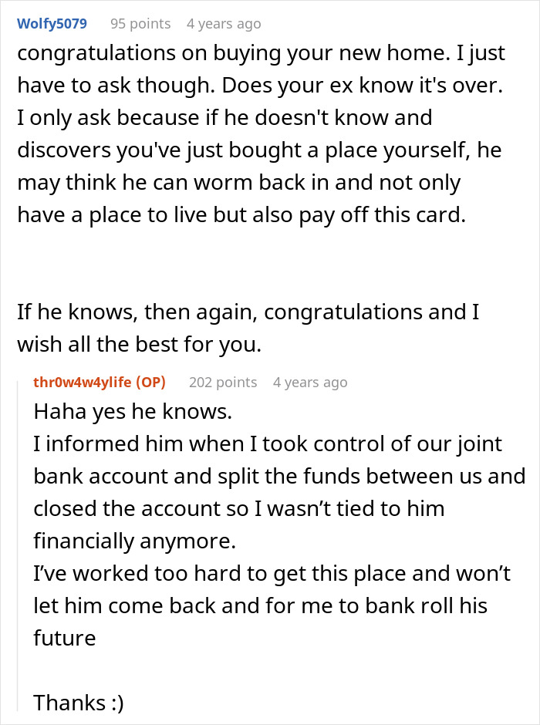The height and width of the screenshot is (725, 540).
Task: Click the line ending 'pay off this card.'
Action: tap(241, 215)
